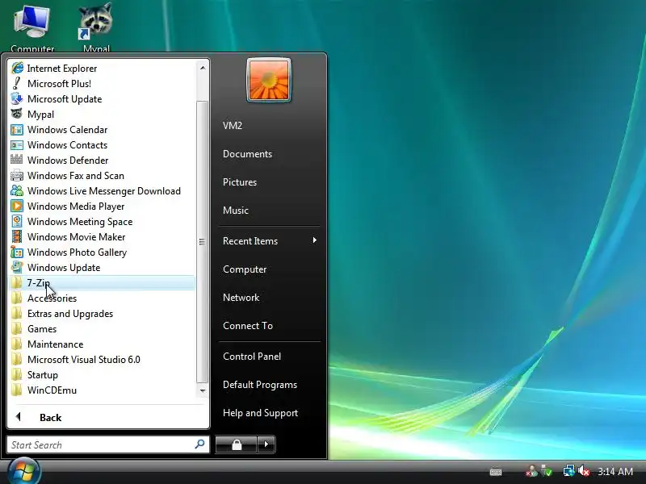Screen dimensions: 646x484
Task: Launch Microsoft Plus! icon
Action: [x=17, y=83]
